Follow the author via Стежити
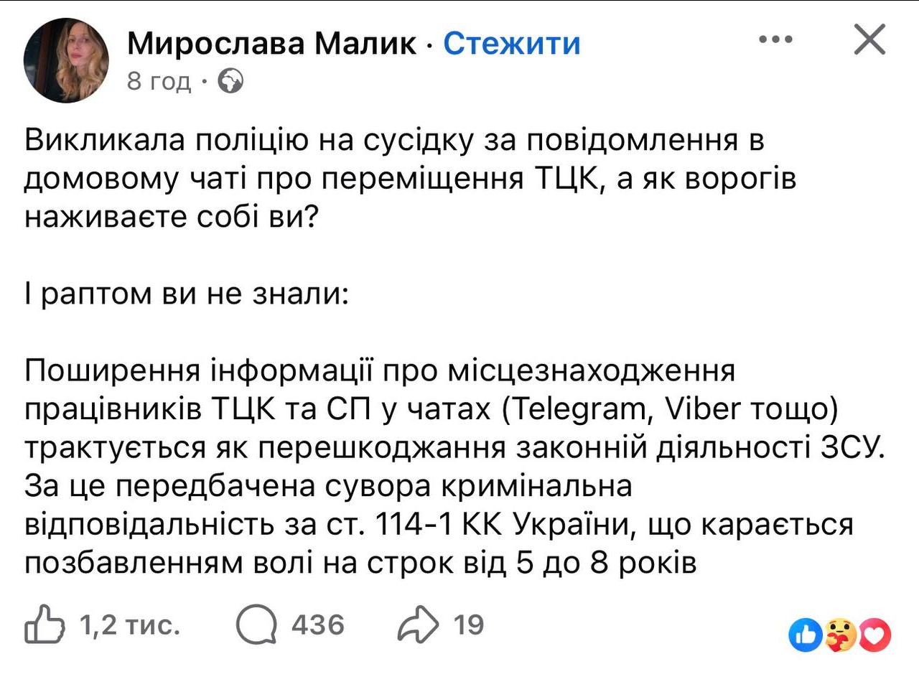Viewport: 919px width, 682px height. click(511, 44)
